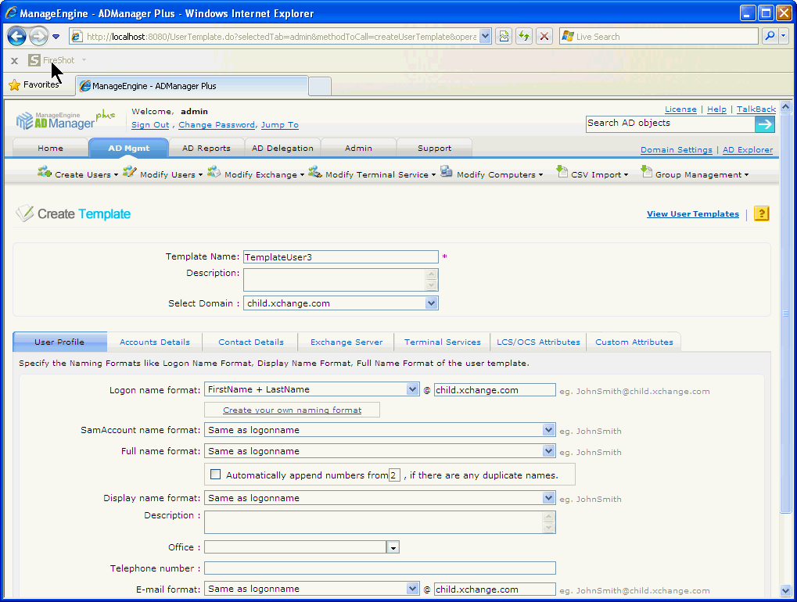
Task: Open the Office combo box arrow
Action: pos(393,547)
